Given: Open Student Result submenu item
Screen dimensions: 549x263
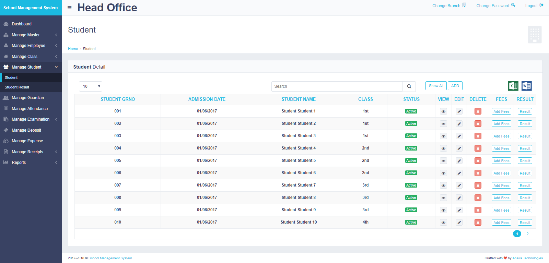Looking at the screenshot, I should coord(17,87).
